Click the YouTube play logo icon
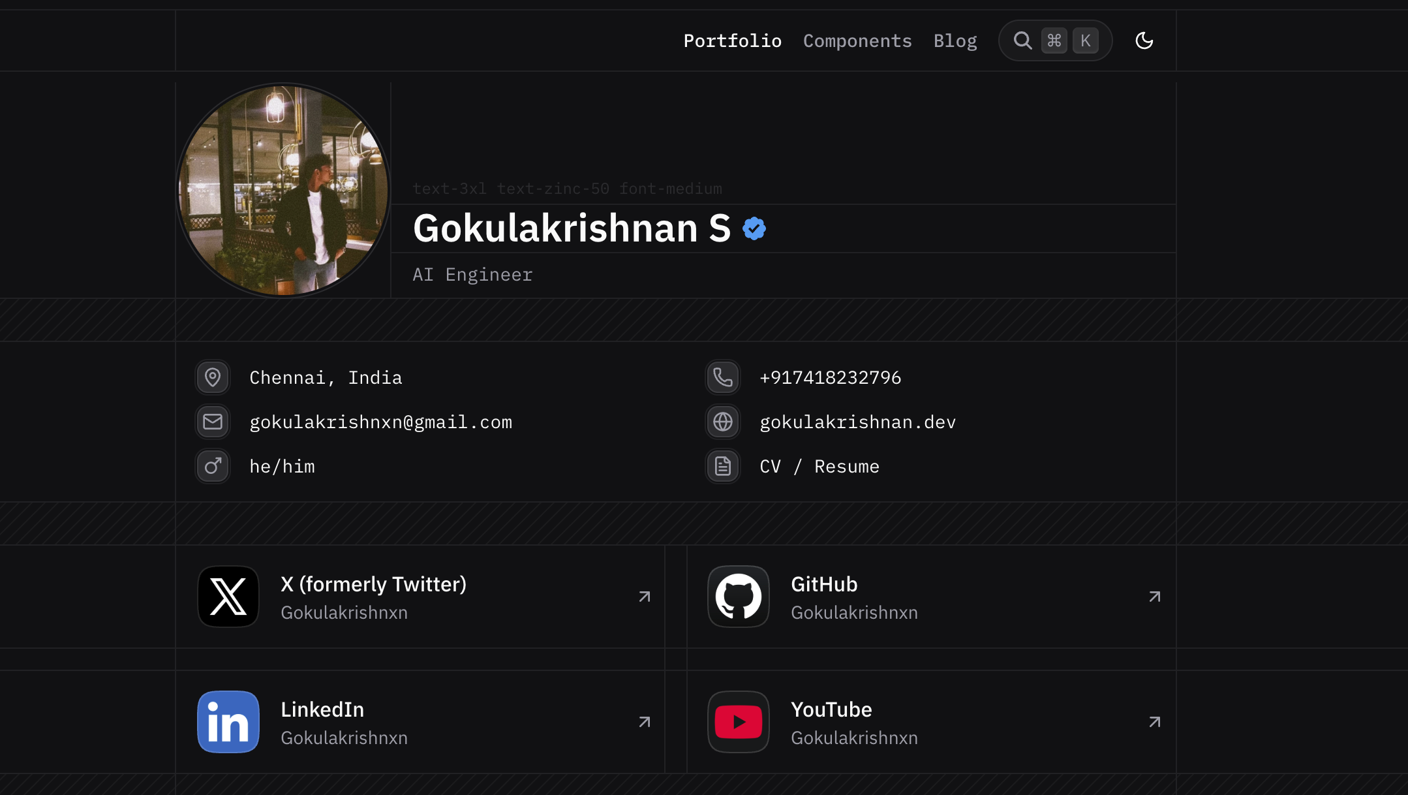This screenshot has height=795, width=1408. 739,722
